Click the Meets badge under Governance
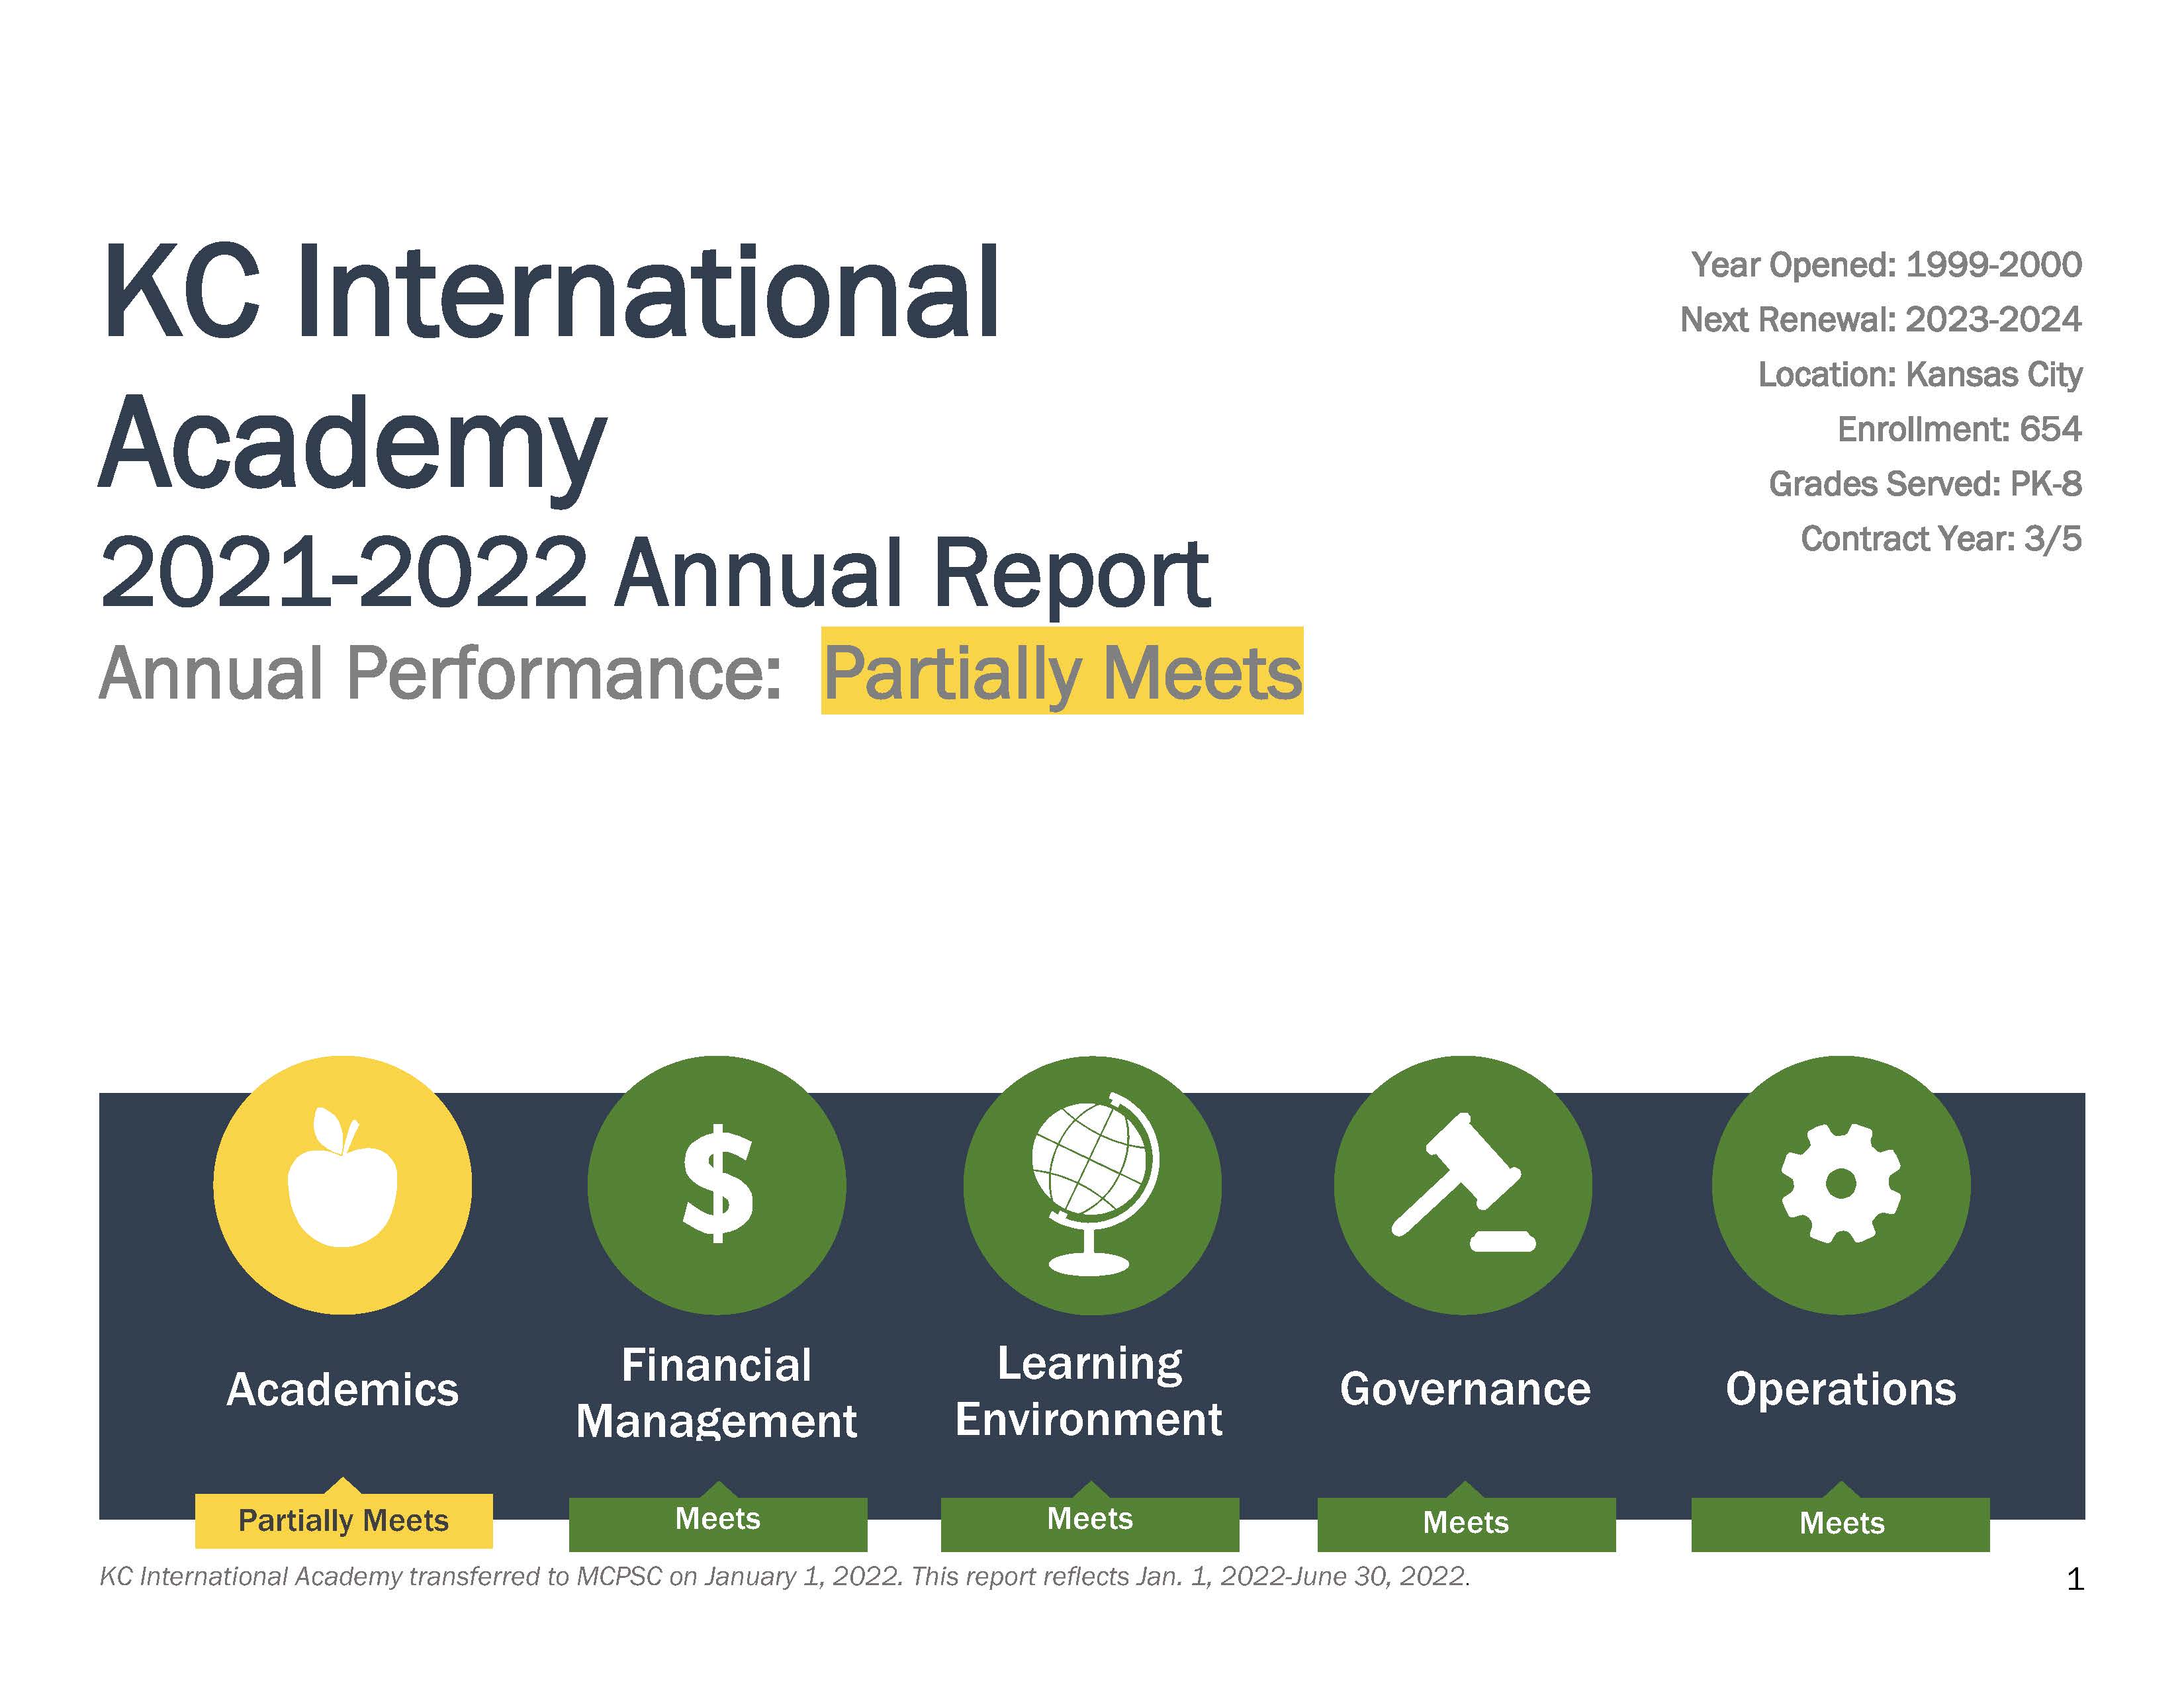Image resolution: width=2184 pixels, height=1693 pixels. tap(1465, 1523)
